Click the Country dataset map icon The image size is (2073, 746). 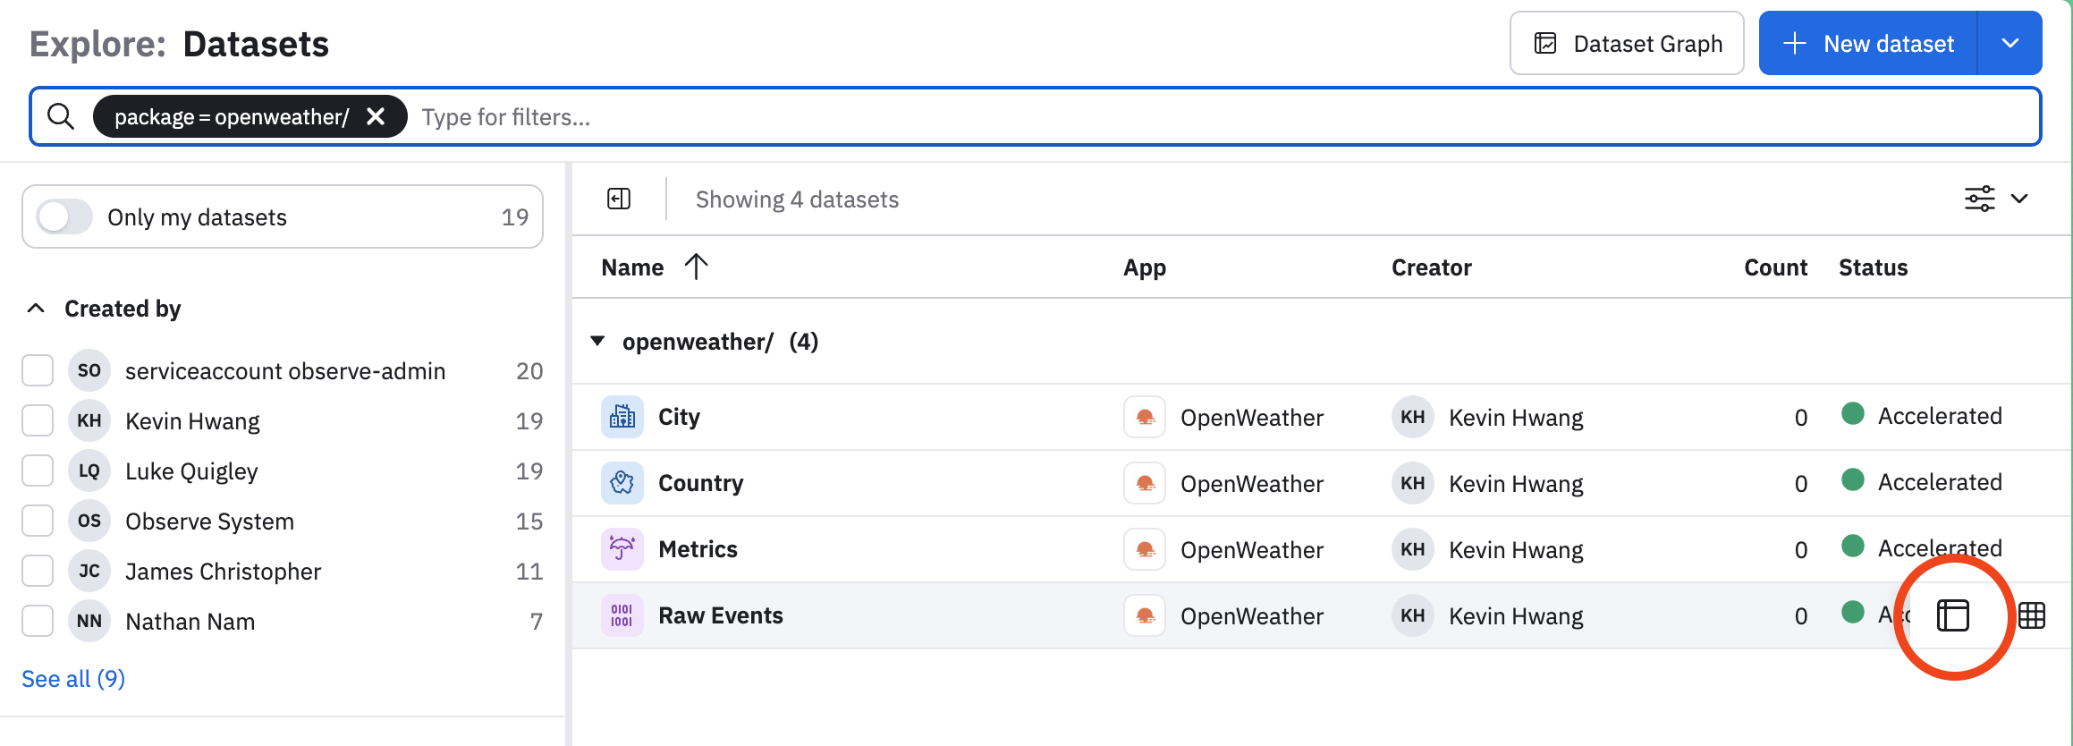tap(622, 483)
